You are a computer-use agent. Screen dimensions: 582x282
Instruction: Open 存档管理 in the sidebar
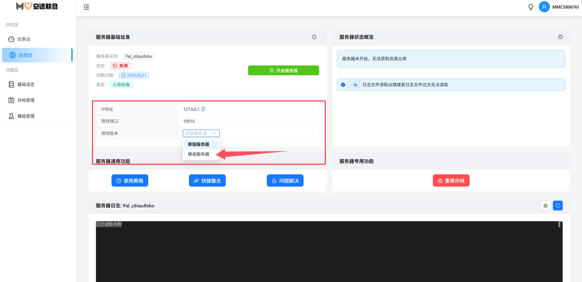(x=26, y=100)
